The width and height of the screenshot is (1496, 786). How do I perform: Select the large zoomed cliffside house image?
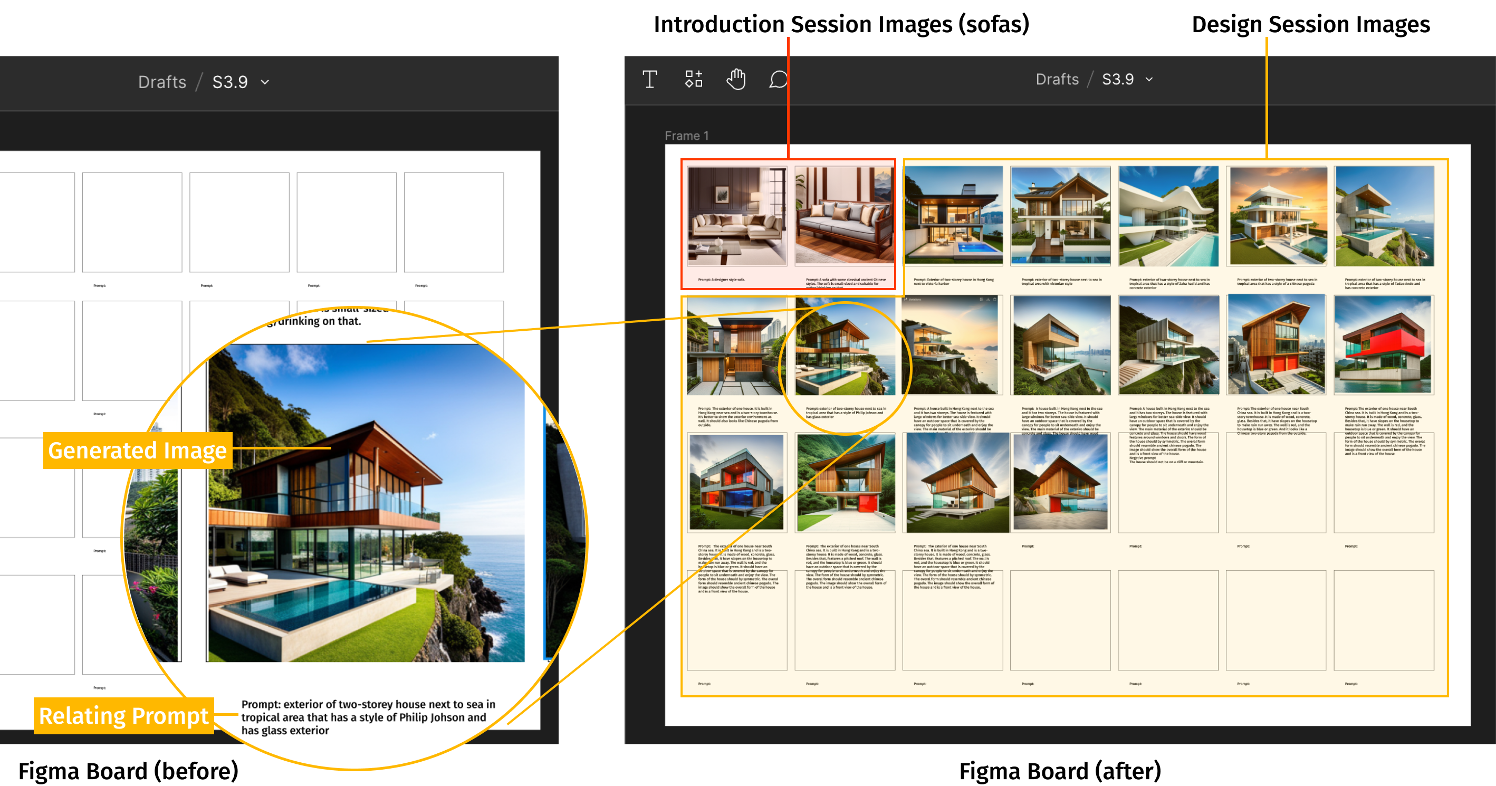pos(367,503)
